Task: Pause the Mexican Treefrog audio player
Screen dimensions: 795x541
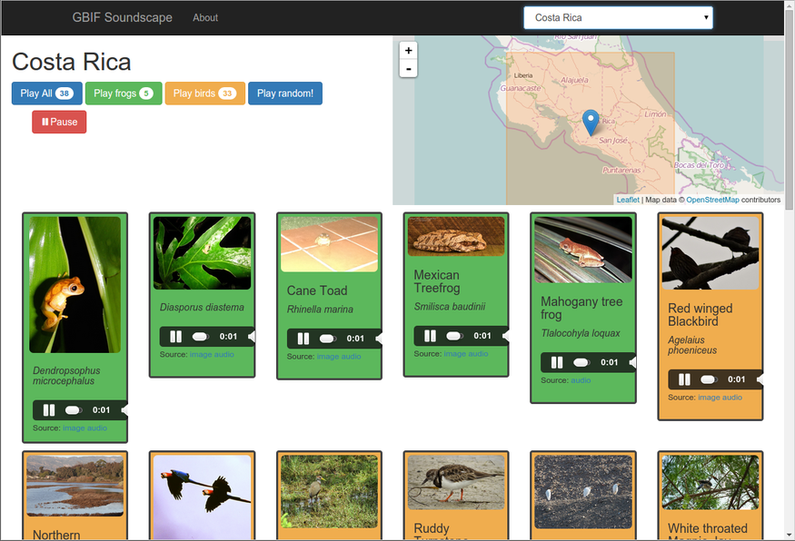Action: coord(430,335)
